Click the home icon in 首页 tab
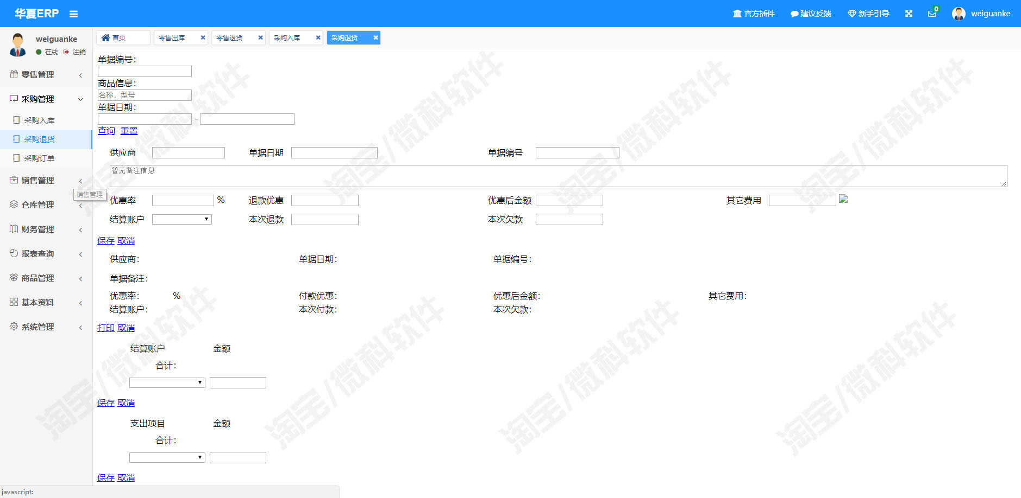The width and height of the screenshot is (1021, 498). (105, 37)
